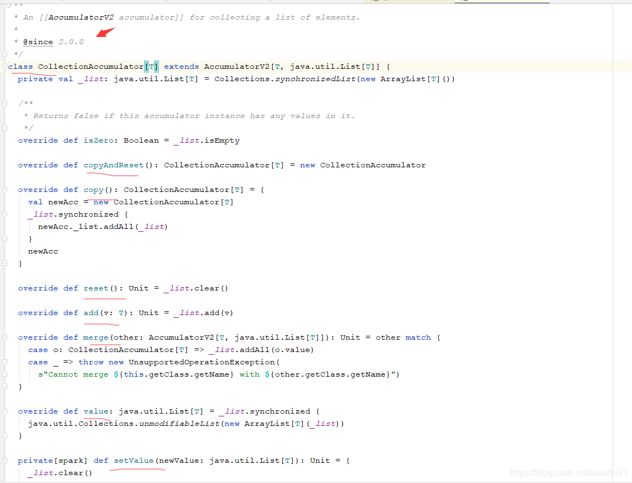Click version '2.0.0' in the doc comment
Screen dimensions: 632x483
coord(71,42)
